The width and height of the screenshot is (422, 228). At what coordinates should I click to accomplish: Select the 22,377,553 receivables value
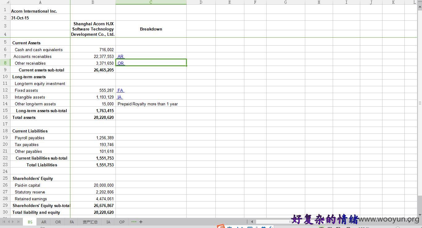pyautogui.click(x=93, y=56)
